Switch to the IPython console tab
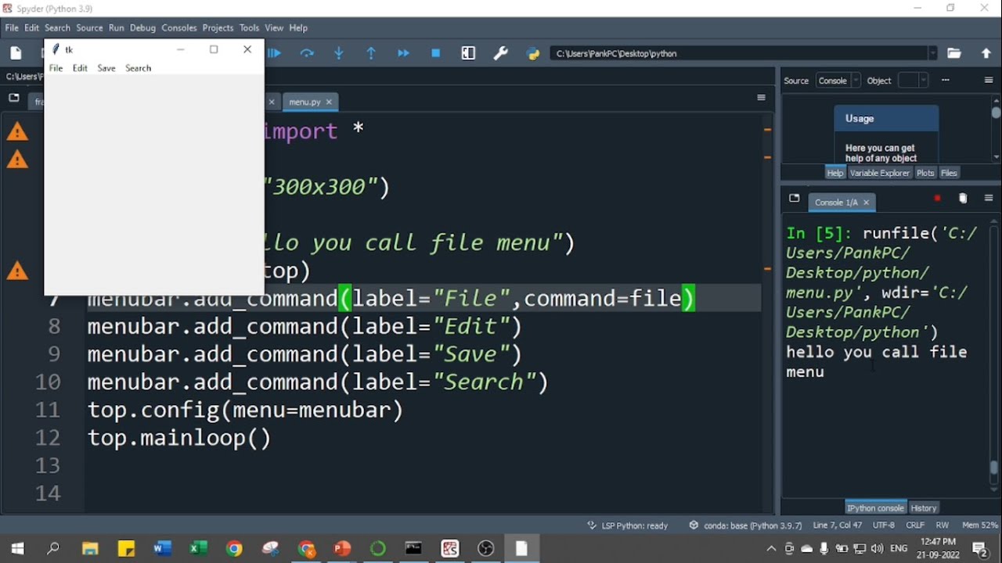The image size is (1002, 563). [x=875, y=507]
